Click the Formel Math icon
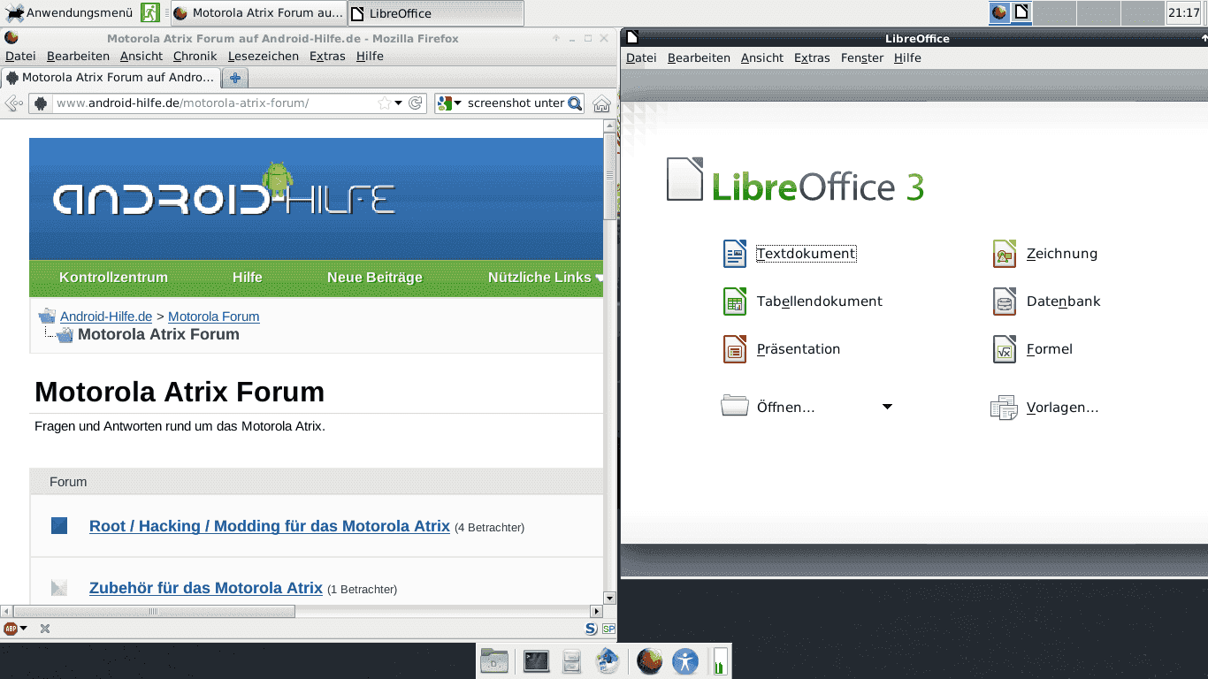1208x679 pixels. pos(1005,349)
